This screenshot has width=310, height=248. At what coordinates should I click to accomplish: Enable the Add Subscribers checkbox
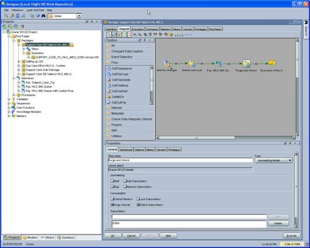click(125, 181)
